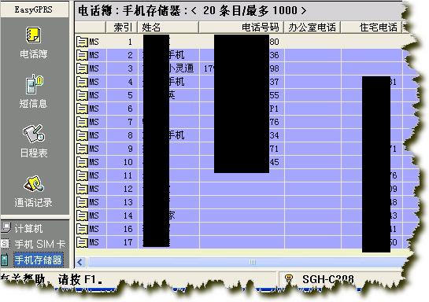Click the phone icon beside 手机存储器
The image size is (429, 302).
(5, 260)
